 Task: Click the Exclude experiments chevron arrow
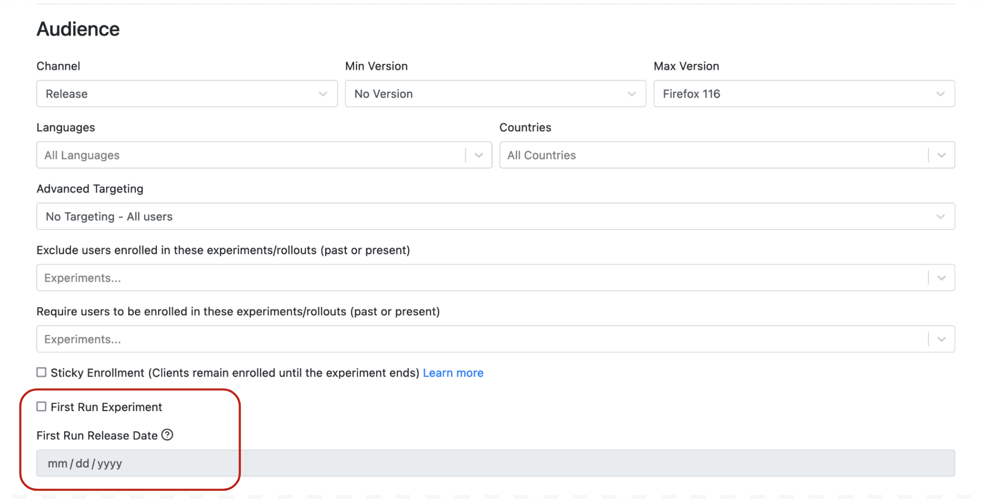click(x=941, y=278)
